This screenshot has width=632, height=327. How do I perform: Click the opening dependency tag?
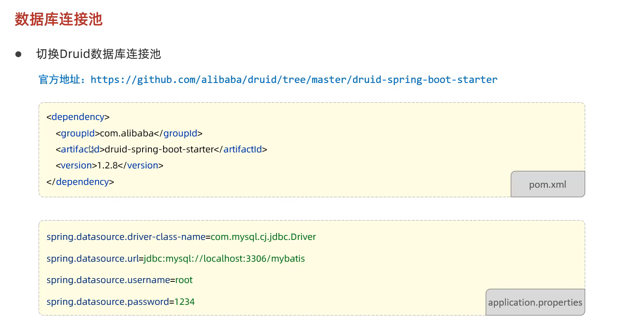pyautogui.click(x=78, y=117)
